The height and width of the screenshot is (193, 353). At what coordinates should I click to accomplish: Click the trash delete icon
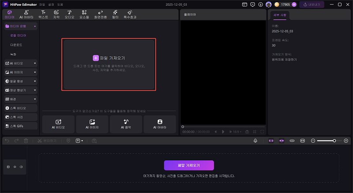pos(26,141)
